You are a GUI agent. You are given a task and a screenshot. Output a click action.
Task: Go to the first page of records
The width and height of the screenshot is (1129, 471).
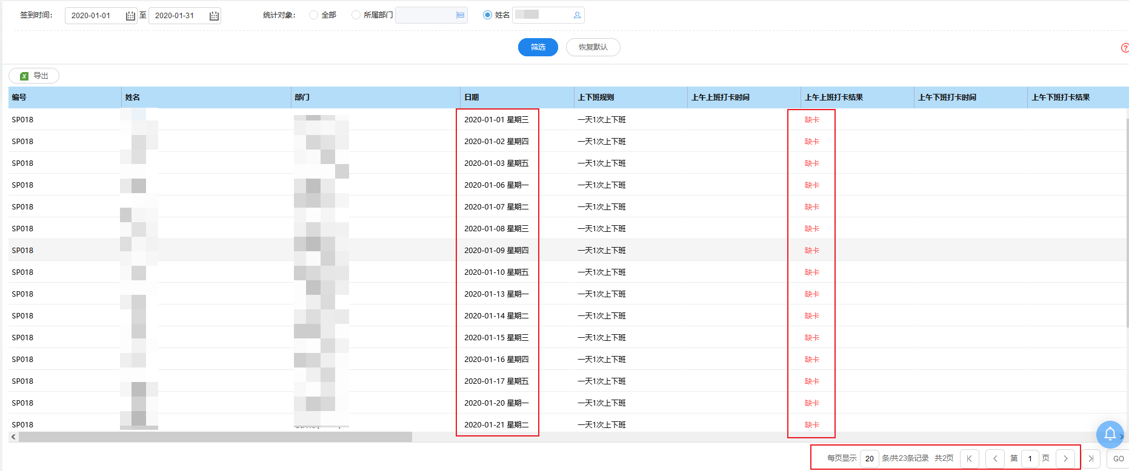pyautogui.click(x=969, y=458)
